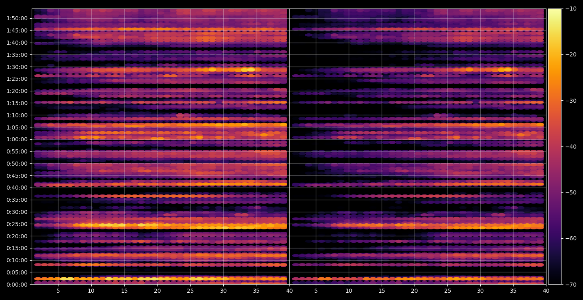Select x-axis label 30 under right plot
The height and width of the screenshot is (300, 583).
point(480,291)
